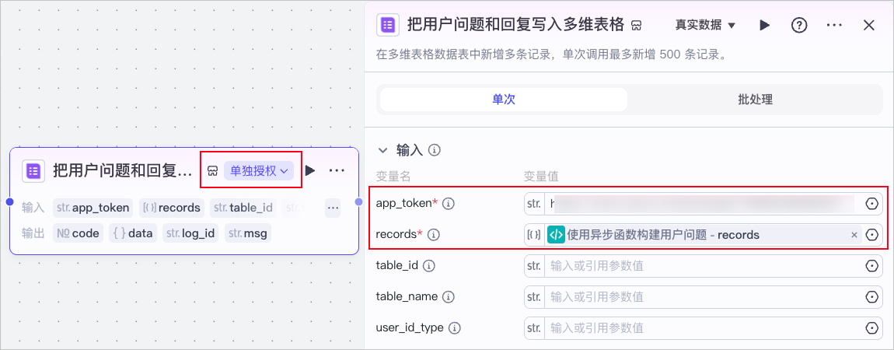Open variable picker for table_name
This screenshot has height=350, width=894.
click(x=871, y=297)
